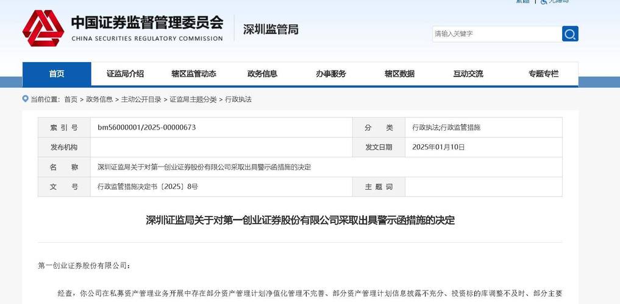This screenshot has width=620, height=304.
Task: Click the keyword search input field
Action: coord(497,34)
